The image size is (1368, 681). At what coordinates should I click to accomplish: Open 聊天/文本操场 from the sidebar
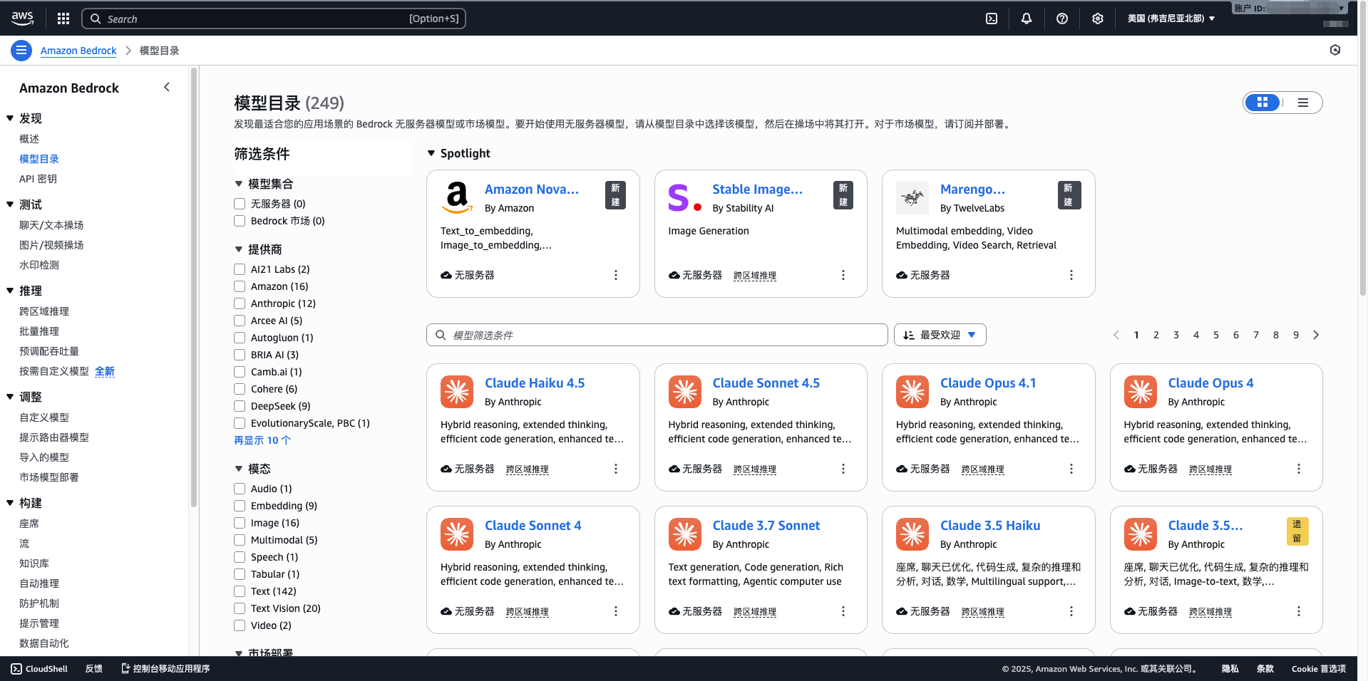point(51,224)
